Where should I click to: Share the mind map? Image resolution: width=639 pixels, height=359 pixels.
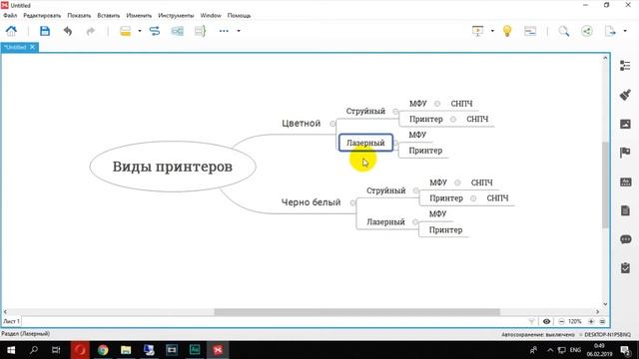click(x=587, y=31)
